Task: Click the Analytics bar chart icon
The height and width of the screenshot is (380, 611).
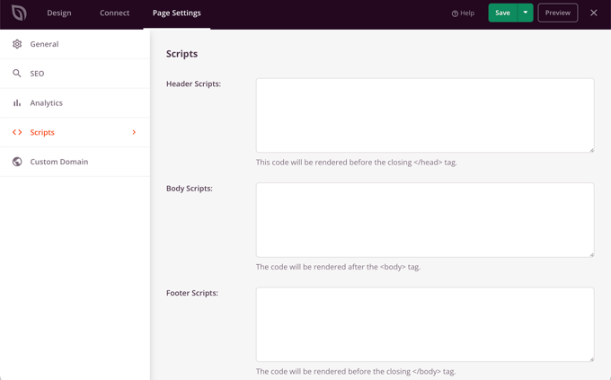Action: pos(17,103)
